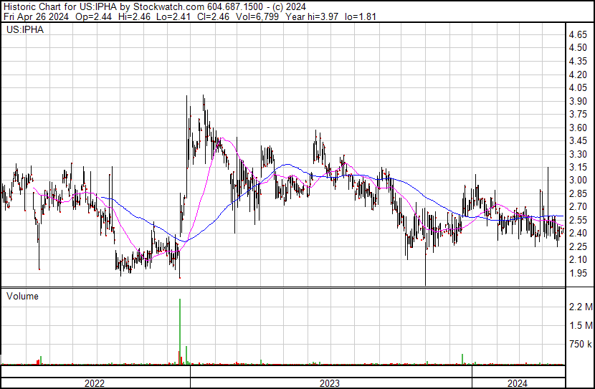Click the Volume panel label
The height and width of the screenshot is (389, 595).
coord(22,296)
